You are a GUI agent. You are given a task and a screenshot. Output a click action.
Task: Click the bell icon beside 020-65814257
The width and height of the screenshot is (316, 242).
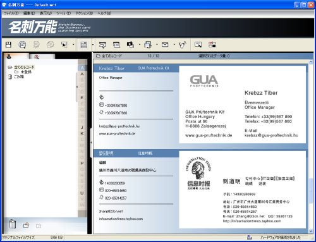[x=101, y=197]
